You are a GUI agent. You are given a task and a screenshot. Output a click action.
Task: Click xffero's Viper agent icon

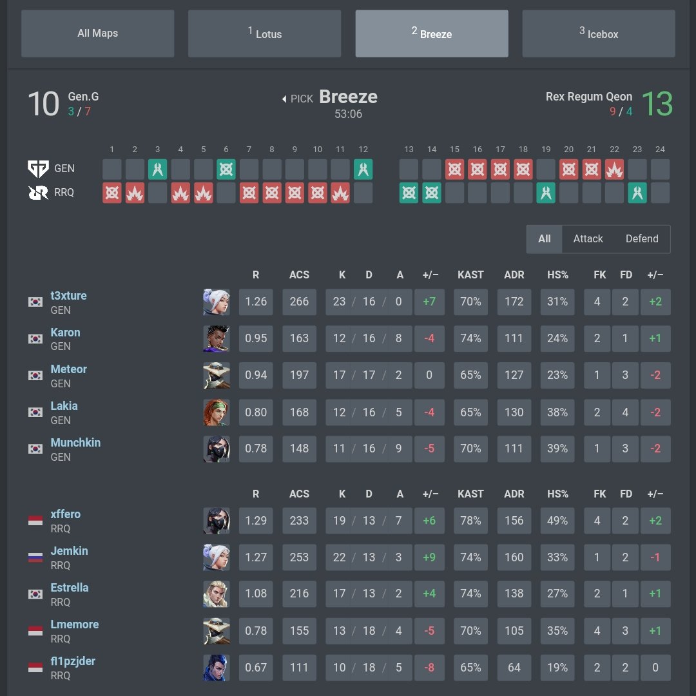click(x=217, y=520)
